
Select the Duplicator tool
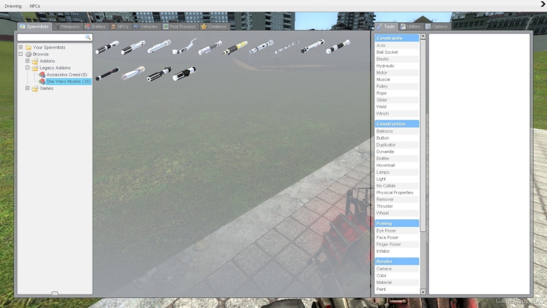397,145
